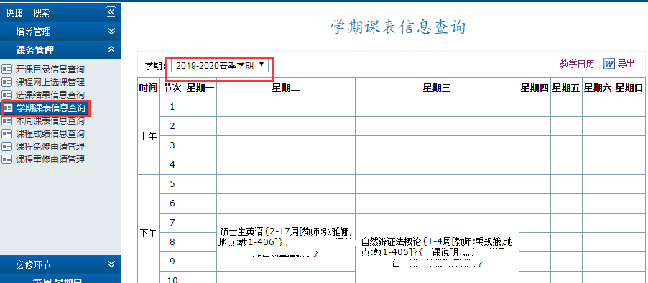Click the icon beside 开课目录信息查询
Image resolution: width=648 pixels, height=283 pixels.
[7, 69]
